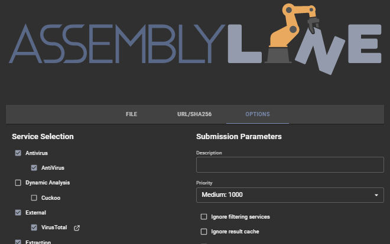Click the Submission Parameters heading

coord(239,137)
